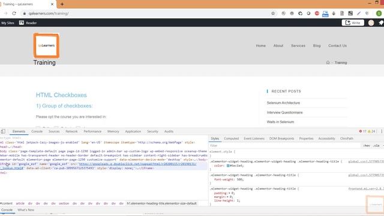Viewport: 384px width, 216px height.
Task: Open the green Chrome profile avatar
Action: [x=379, y=13]
